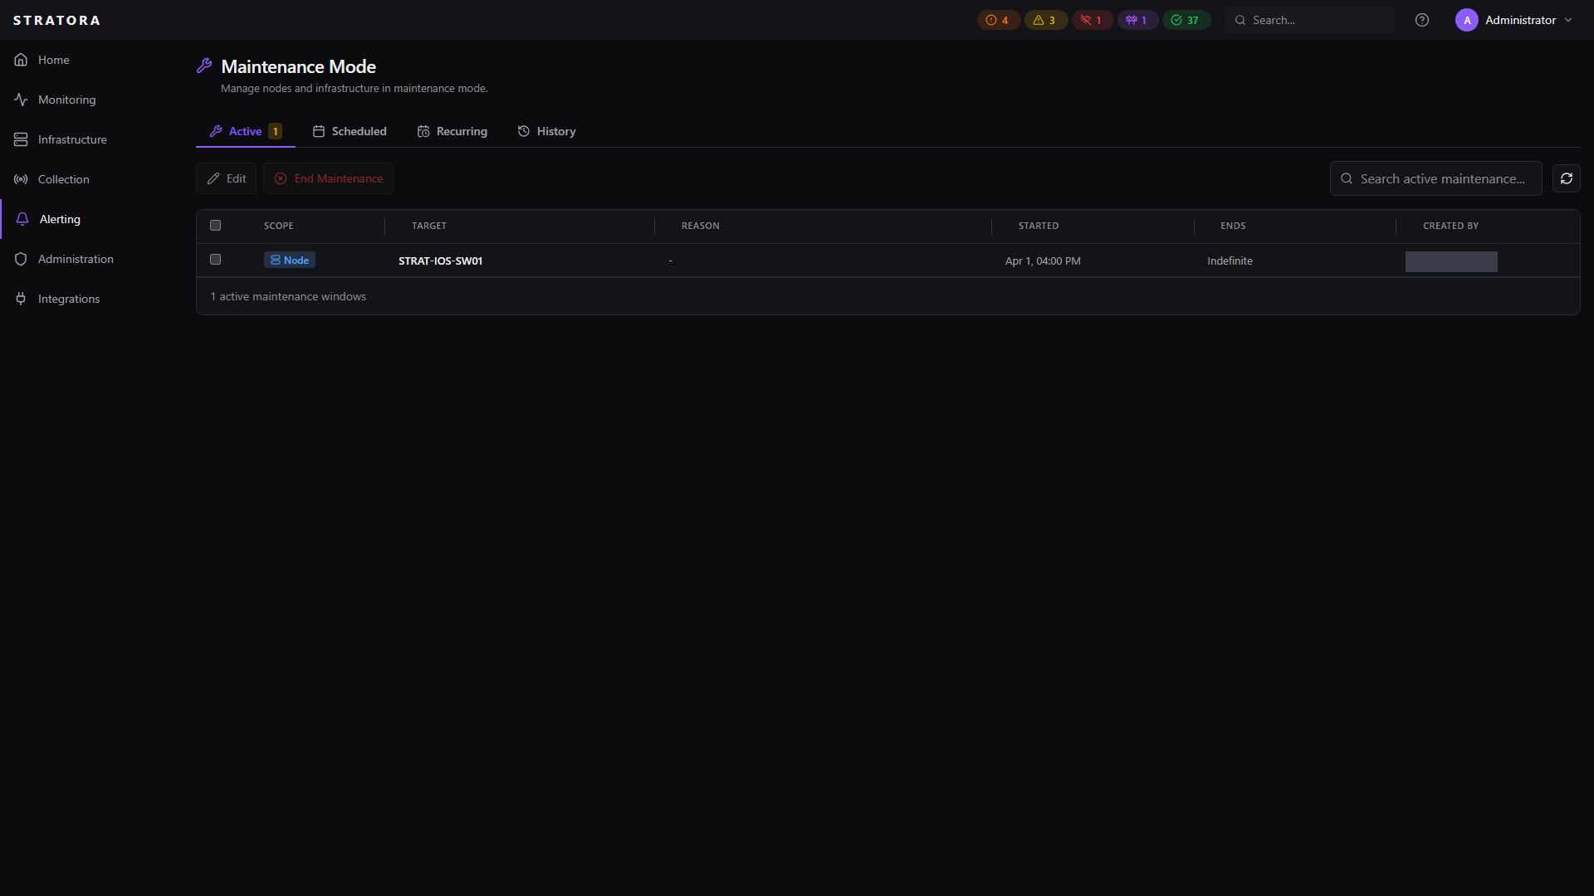
Task: Toggle the select-all checkbox in table header
Action: 216,226
